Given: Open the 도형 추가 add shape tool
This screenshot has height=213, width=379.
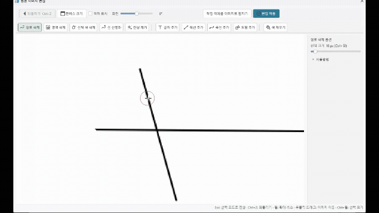Looking at the screenshot, I should [x=245, y=28].
